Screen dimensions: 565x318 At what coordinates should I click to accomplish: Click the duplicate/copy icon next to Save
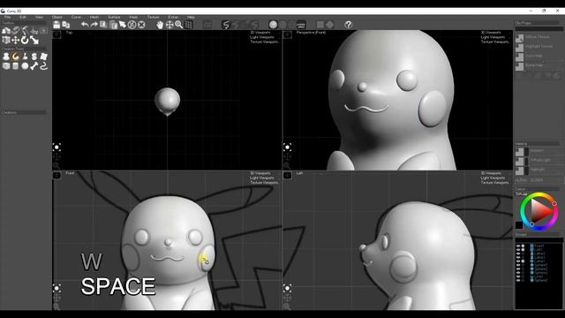click(x=66, y=25)
